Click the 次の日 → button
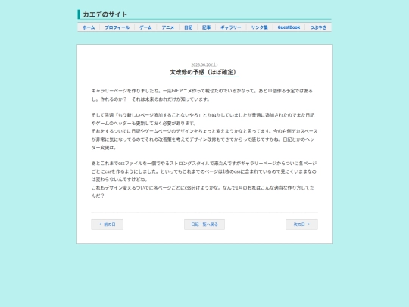The width and height of the screenshot is (409, 307). (x=301, y=224)
